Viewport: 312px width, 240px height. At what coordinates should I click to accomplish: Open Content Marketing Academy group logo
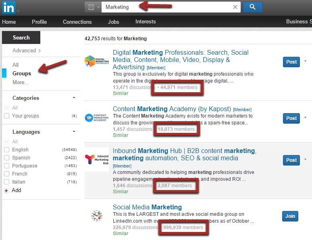pos(96,118)
